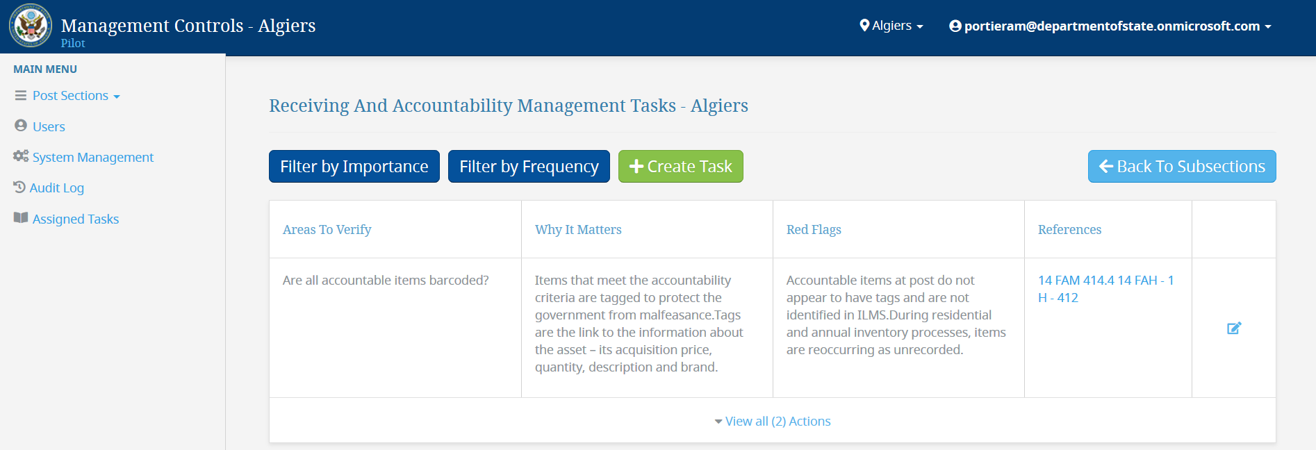Click the Users person icon in sidebar

(21, 126)
